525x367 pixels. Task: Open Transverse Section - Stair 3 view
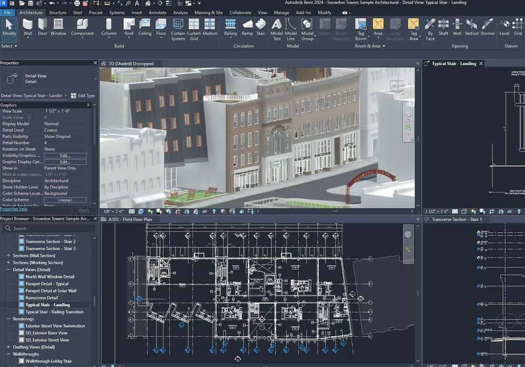(50, 249)
